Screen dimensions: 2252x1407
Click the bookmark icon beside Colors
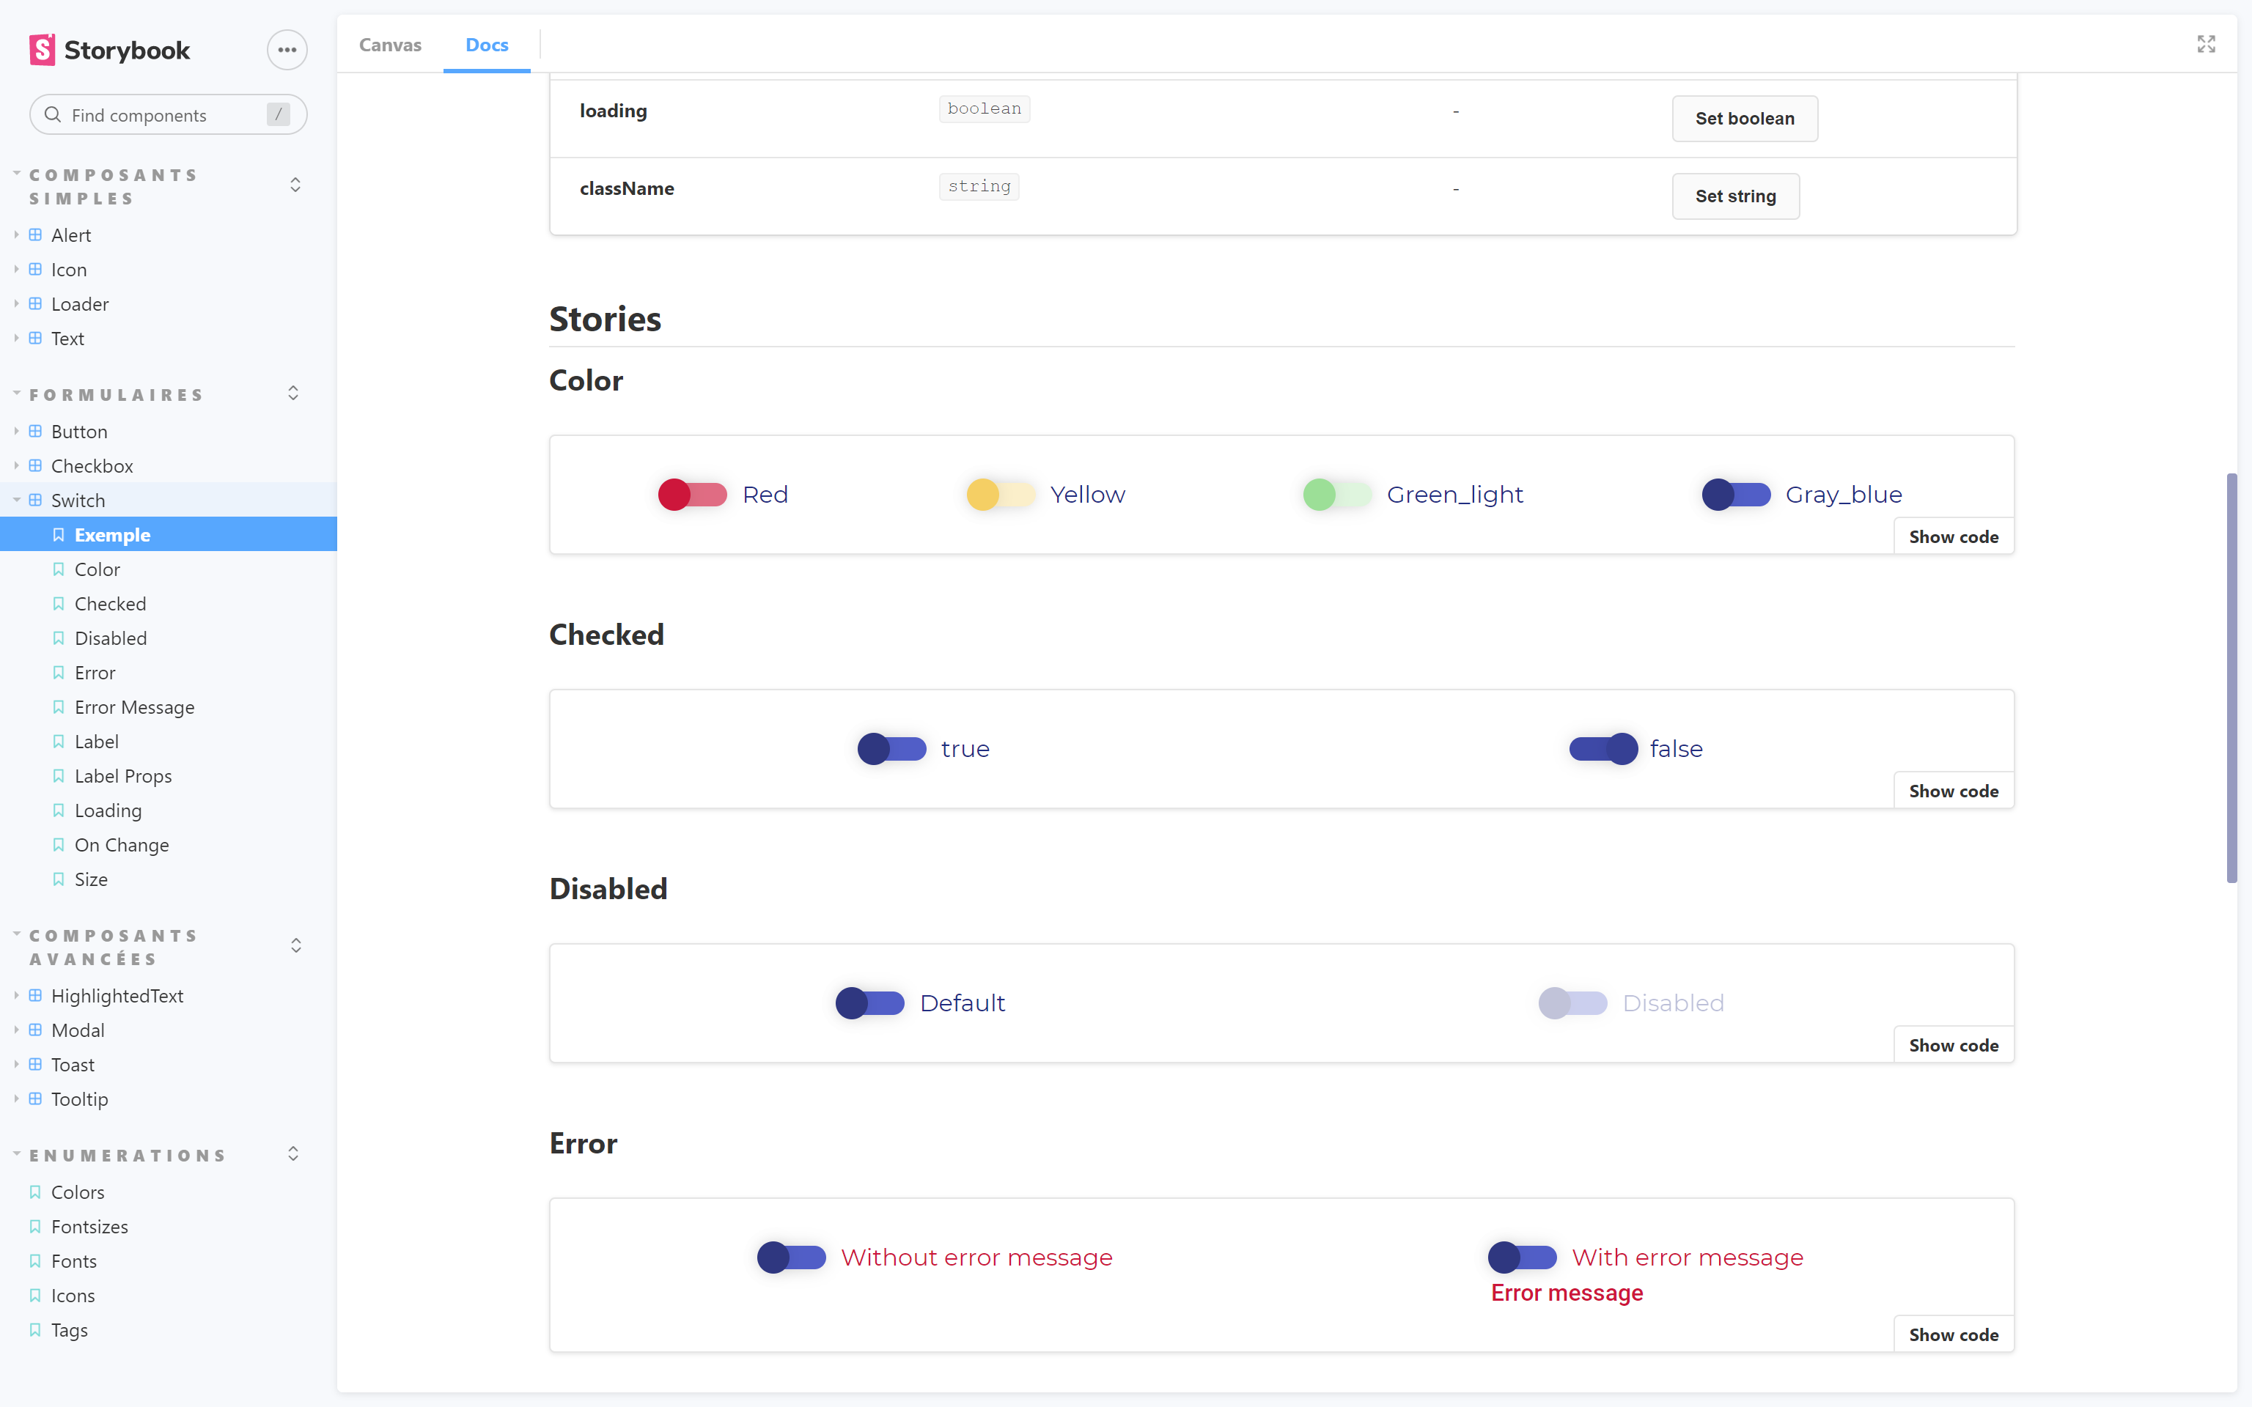pyautogui.click(x=35, y=1191)
